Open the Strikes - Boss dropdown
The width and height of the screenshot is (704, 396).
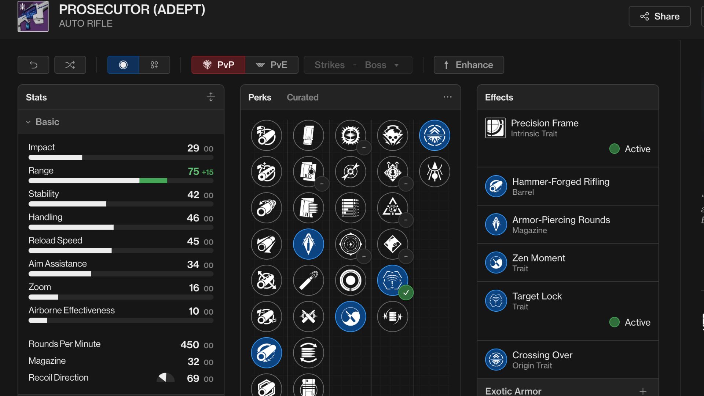coord(357,65)
